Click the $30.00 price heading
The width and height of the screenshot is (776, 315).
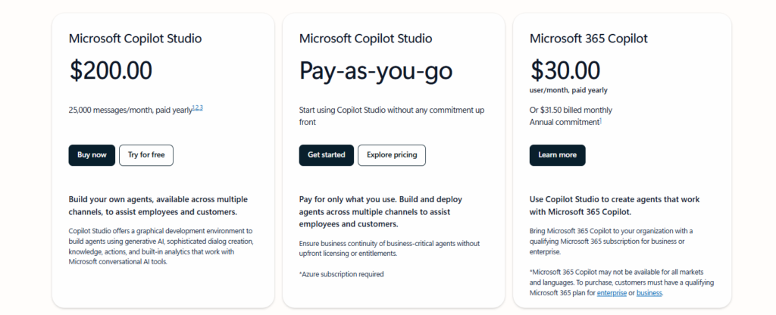pyautogui.click(x=565, y=70)
